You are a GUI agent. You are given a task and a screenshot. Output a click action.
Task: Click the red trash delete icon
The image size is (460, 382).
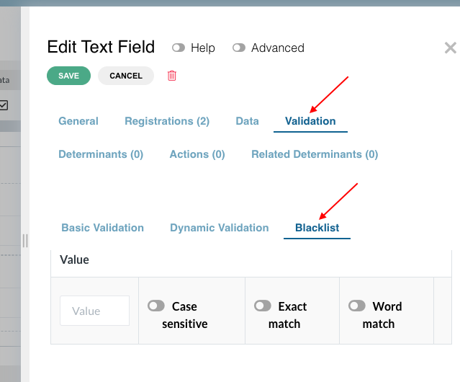click(x=172, y=76)
